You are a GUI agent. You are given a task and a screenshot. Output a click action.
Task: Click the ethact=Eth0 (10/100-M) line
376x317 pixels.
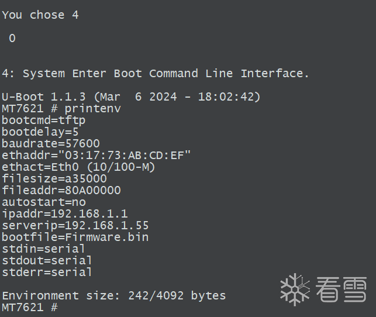(x=78, y=167)
